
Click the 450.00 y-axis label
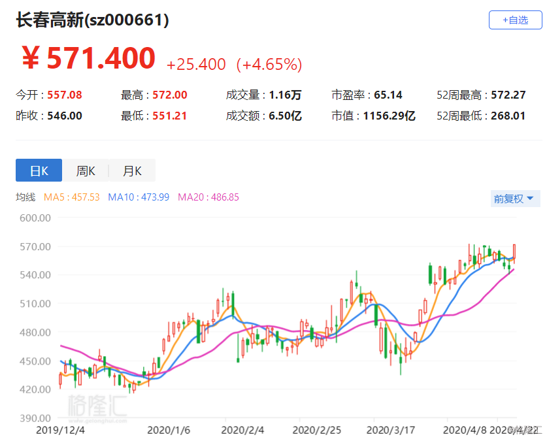[35, 361]
